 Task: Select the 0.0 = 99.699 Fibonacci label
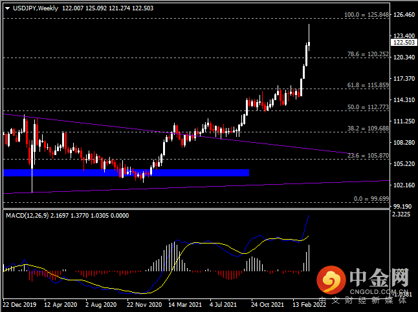pyautogui.click(x=371, y=199)
